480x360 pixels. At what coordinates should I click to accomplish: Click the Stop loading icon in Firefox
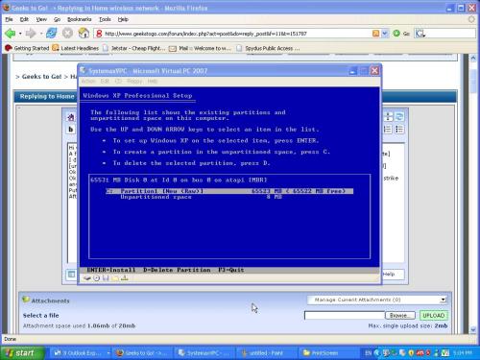tap(67, 33)
